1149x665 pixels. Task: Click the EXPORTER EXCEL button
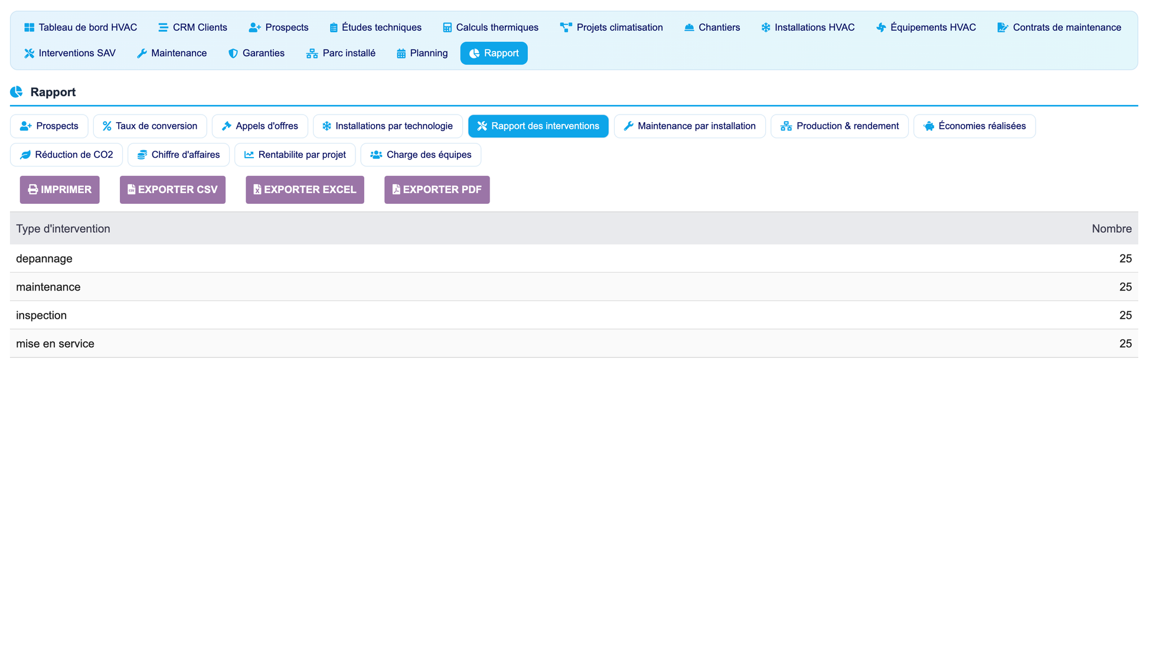tap(305, 190)
